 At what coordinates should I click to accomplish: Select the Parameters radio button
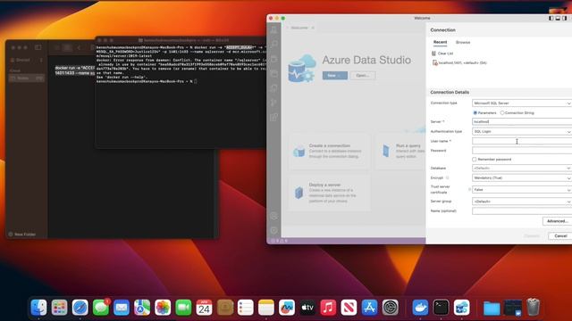click(x=475, y=113)
